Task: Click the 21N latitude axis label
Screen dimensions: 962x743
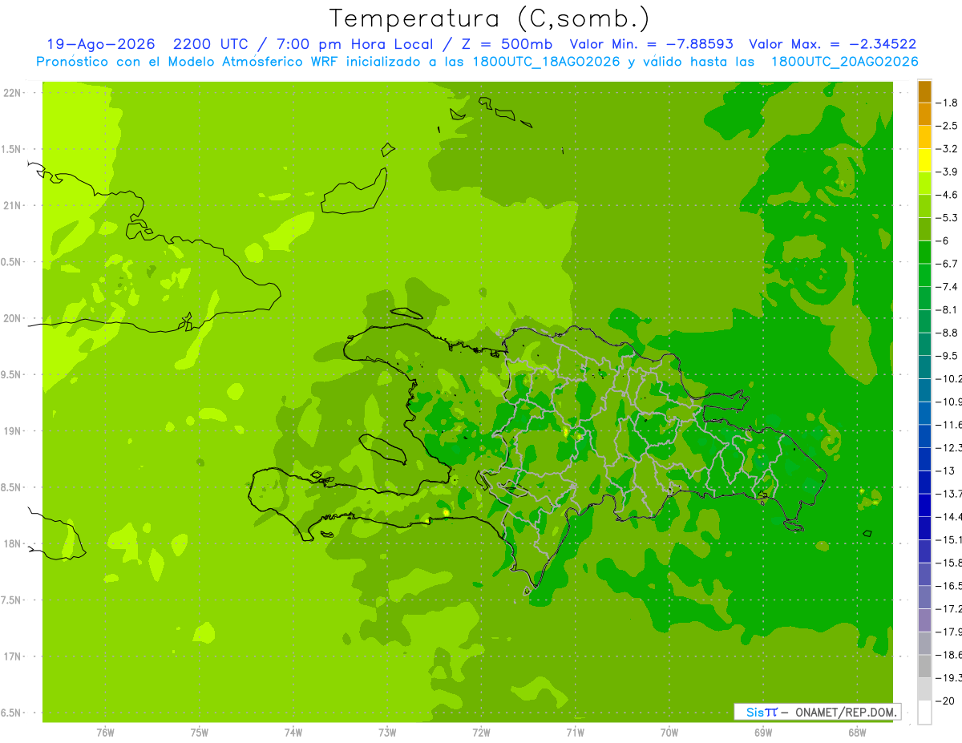Action: 12,205
